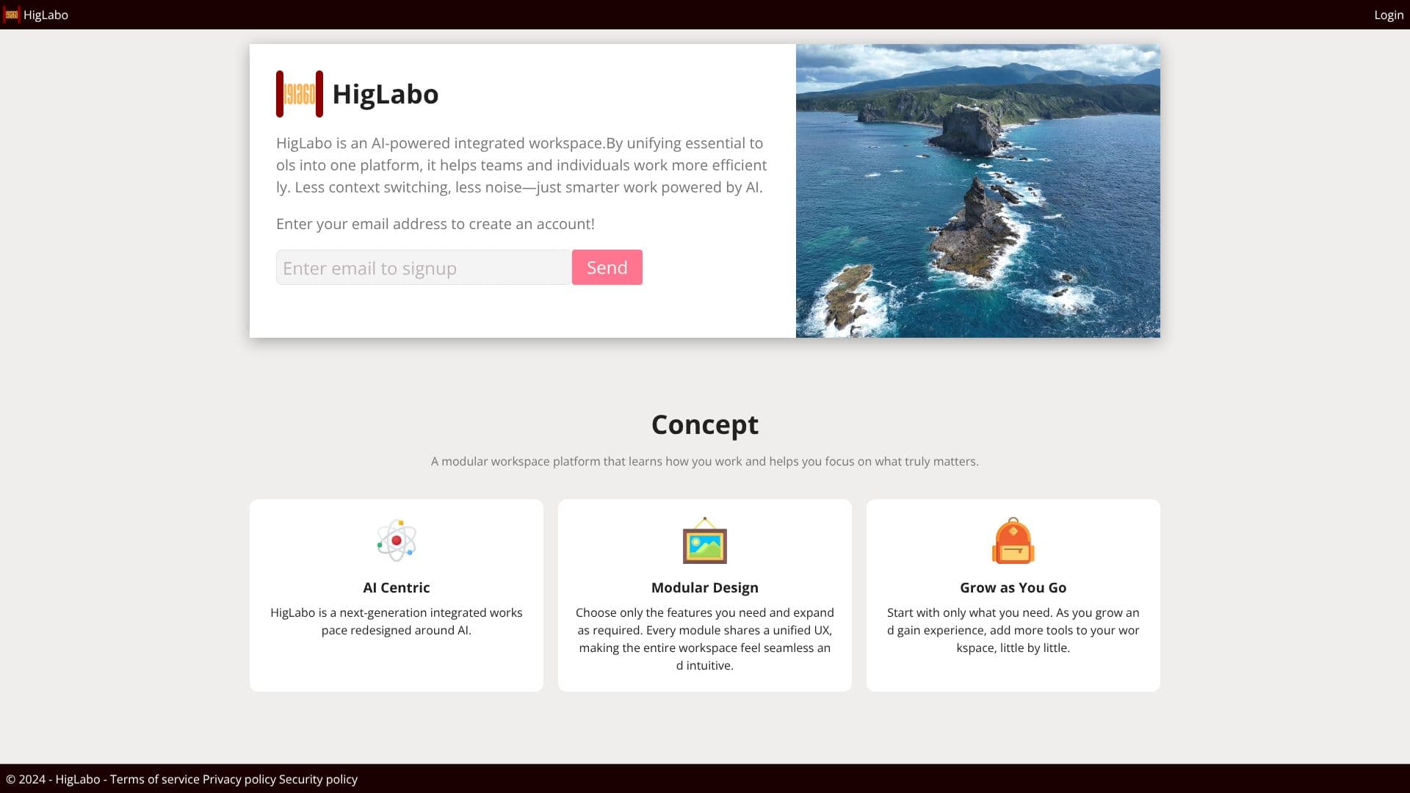This screenshot has width=1410, height=793.
Task: Click the '© 2024 - HigLabo' footer text
Action: point(53,779)
